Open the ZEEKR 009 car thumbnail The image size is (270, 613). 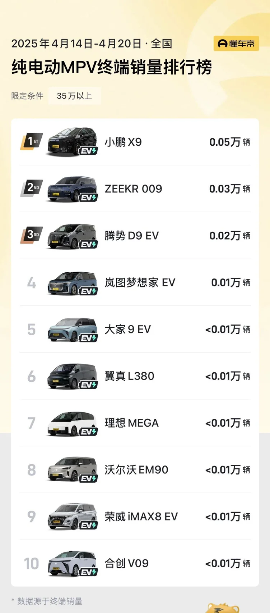[x=72, y=189]
